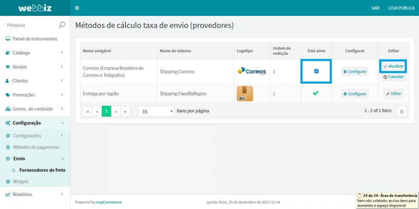Click the Atualizar button

tap(393, 66)
